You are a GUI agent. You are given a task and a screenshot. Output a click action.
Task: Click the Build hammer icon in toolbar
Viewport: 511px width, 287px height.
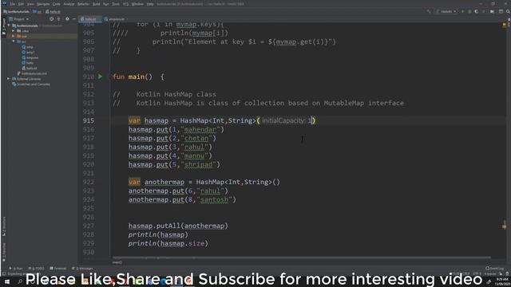429,11
